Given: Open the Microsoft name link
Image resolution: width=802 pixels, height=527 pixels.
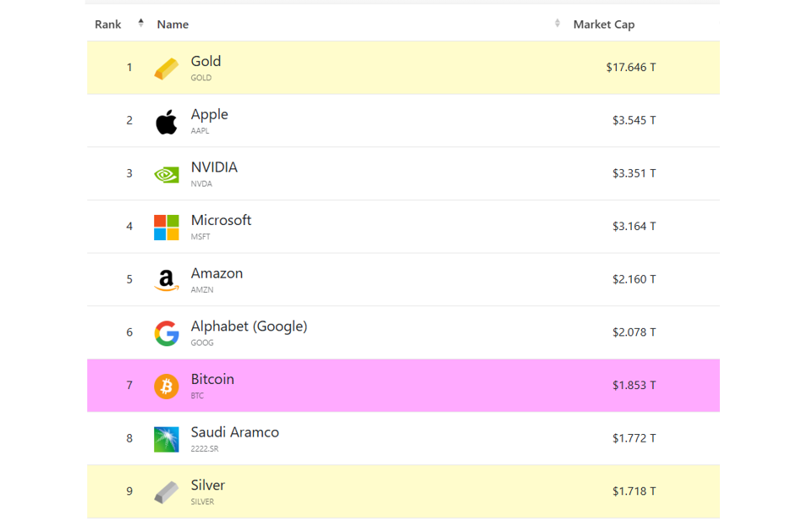Looking at the screenshot, I should coord(221,221).
